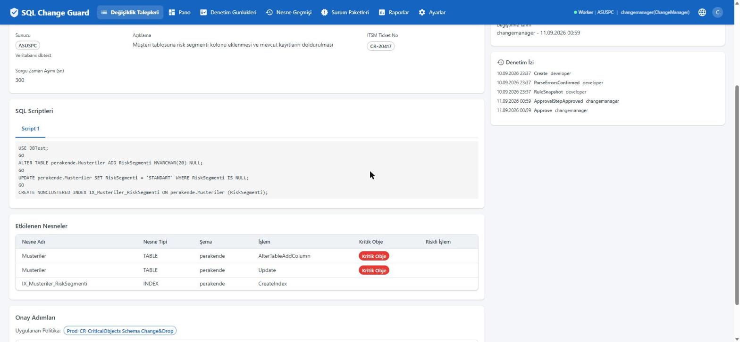This screenshot has width=740, height=342.
Task: Click the CreateIndex operation cell
Action: 272,284
